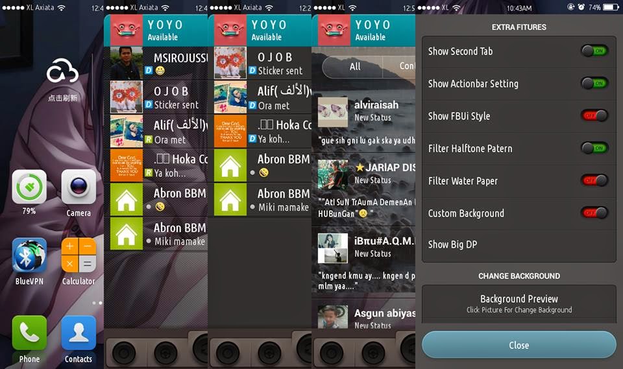Launch the BlueVPN app
This screenshot has width=623, height=369.
click(x=29, y=256)
